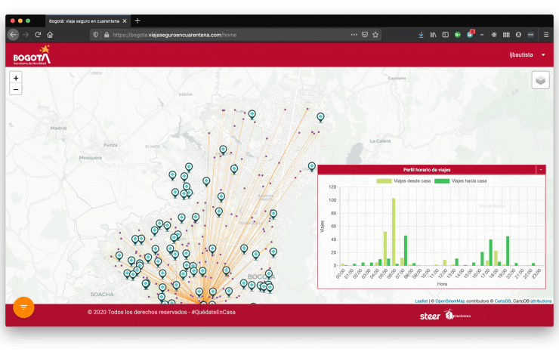Click the 19:00 Viajes hacia casa bar
The width and height of the screenshot is (559, 355).
pos(508,251)
